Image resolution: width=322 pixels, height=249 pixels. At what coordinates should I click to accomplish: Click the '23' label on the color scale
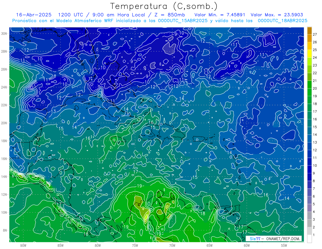point(315,65)
